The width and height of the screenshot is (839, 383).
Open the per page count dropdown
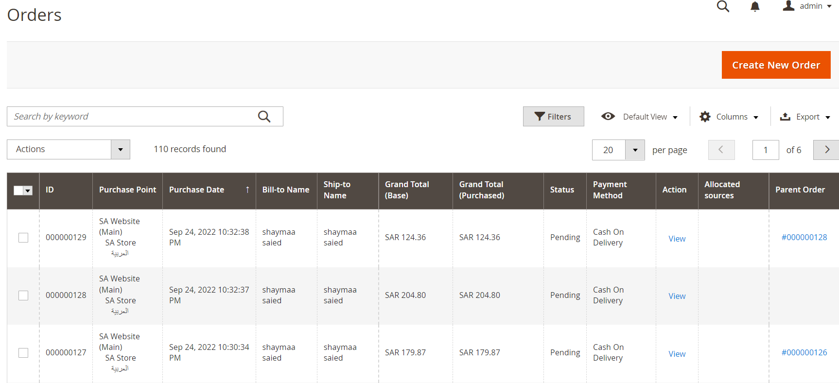tap(634, 150)
